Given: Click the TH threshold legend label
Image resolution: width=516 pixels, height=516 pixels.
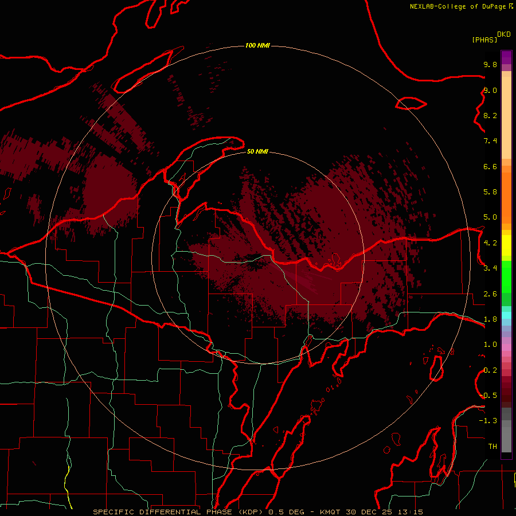Looking at the screenshot, I should 492,447.
